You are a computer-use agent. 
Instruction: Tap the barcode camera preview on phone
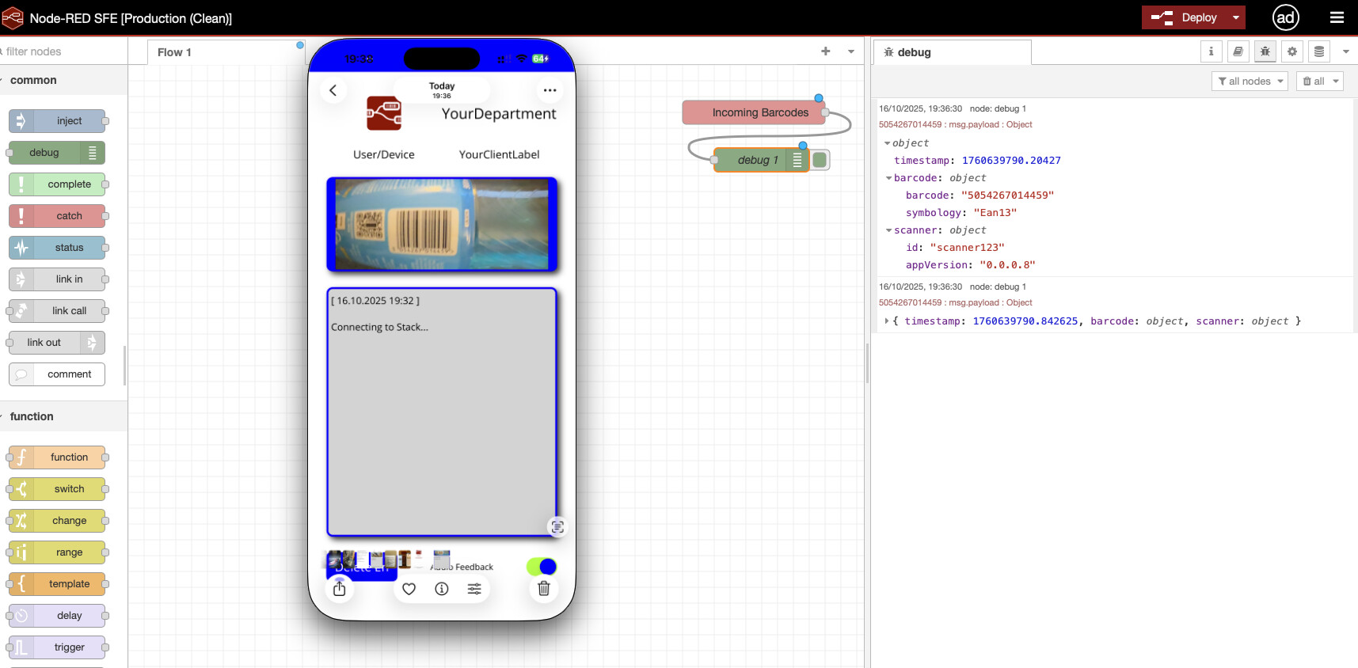point(442,225)
